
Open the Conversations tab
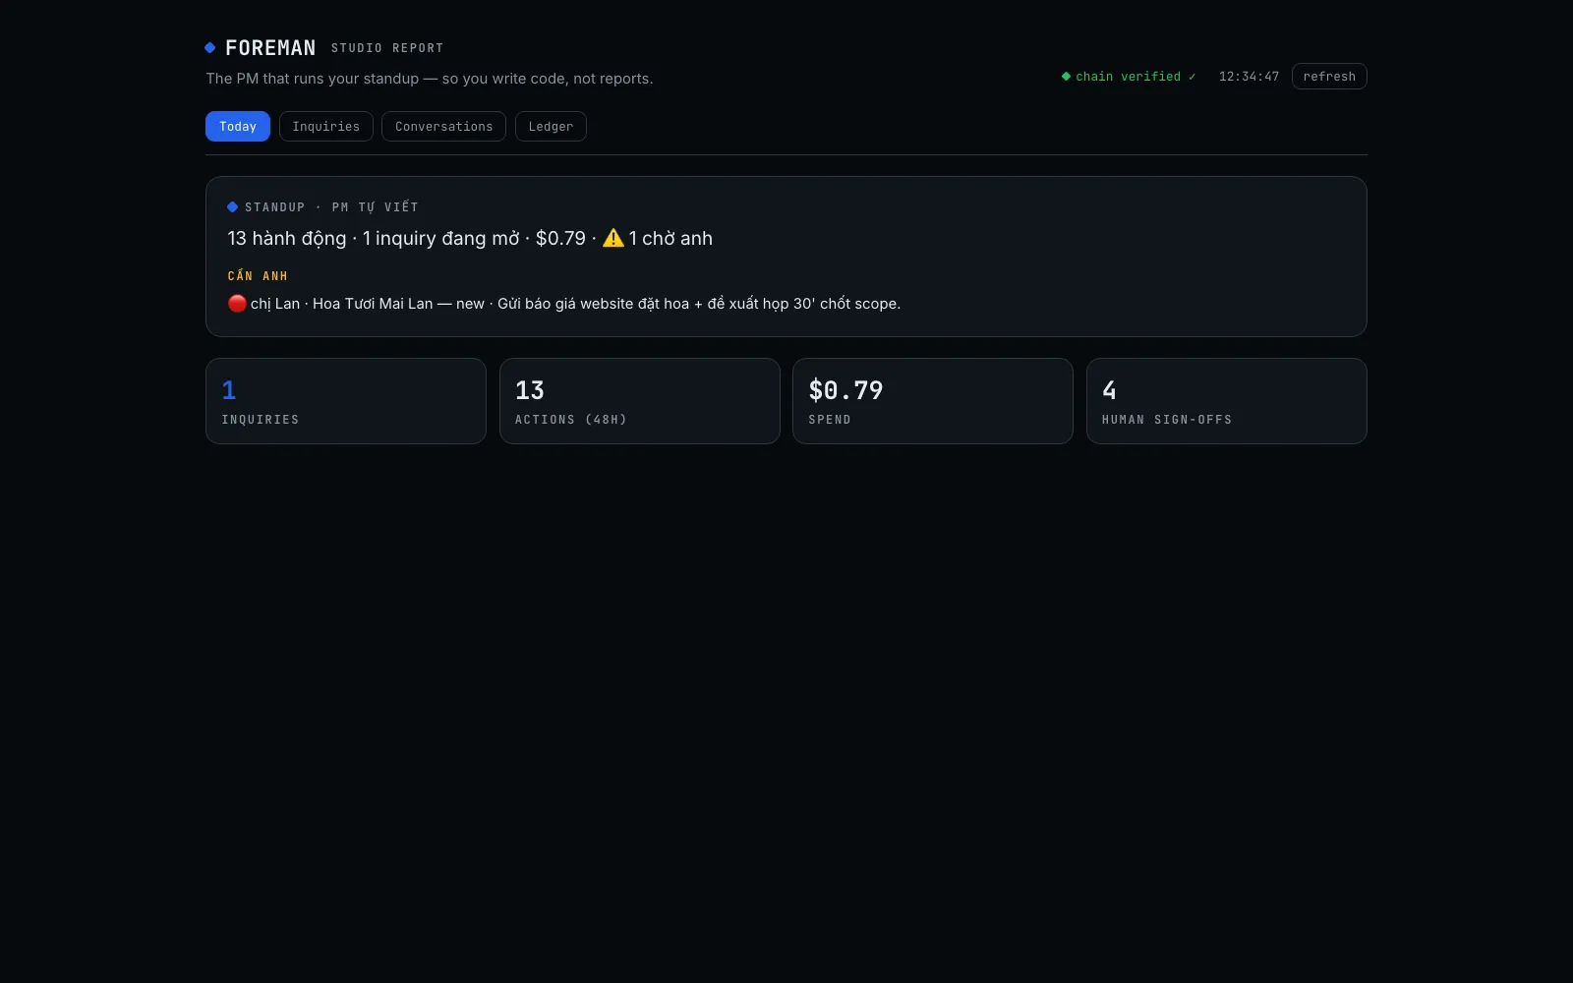pyautogui.click(x=443, y=126)
